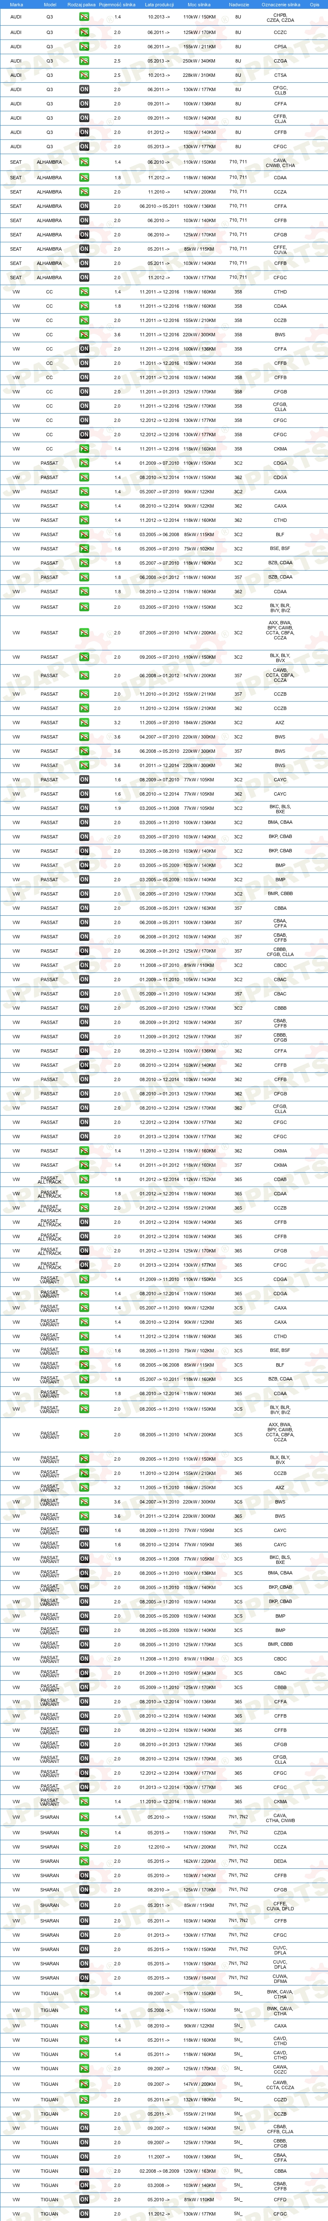Viewport: 328px width, 2221px height.
Task: Click the 250kW / 340KM power cell
Action: [200, 61]
